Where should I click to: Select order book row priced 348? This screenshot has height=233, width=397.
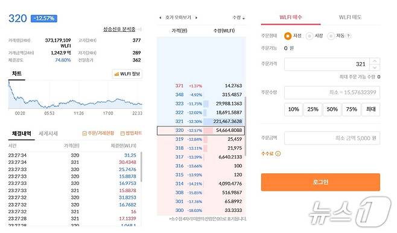click(202, 95)
